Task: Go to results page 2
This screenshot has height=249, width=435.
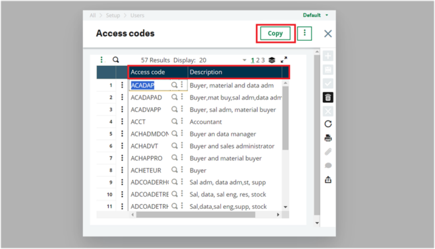Action: pos(258,60)
